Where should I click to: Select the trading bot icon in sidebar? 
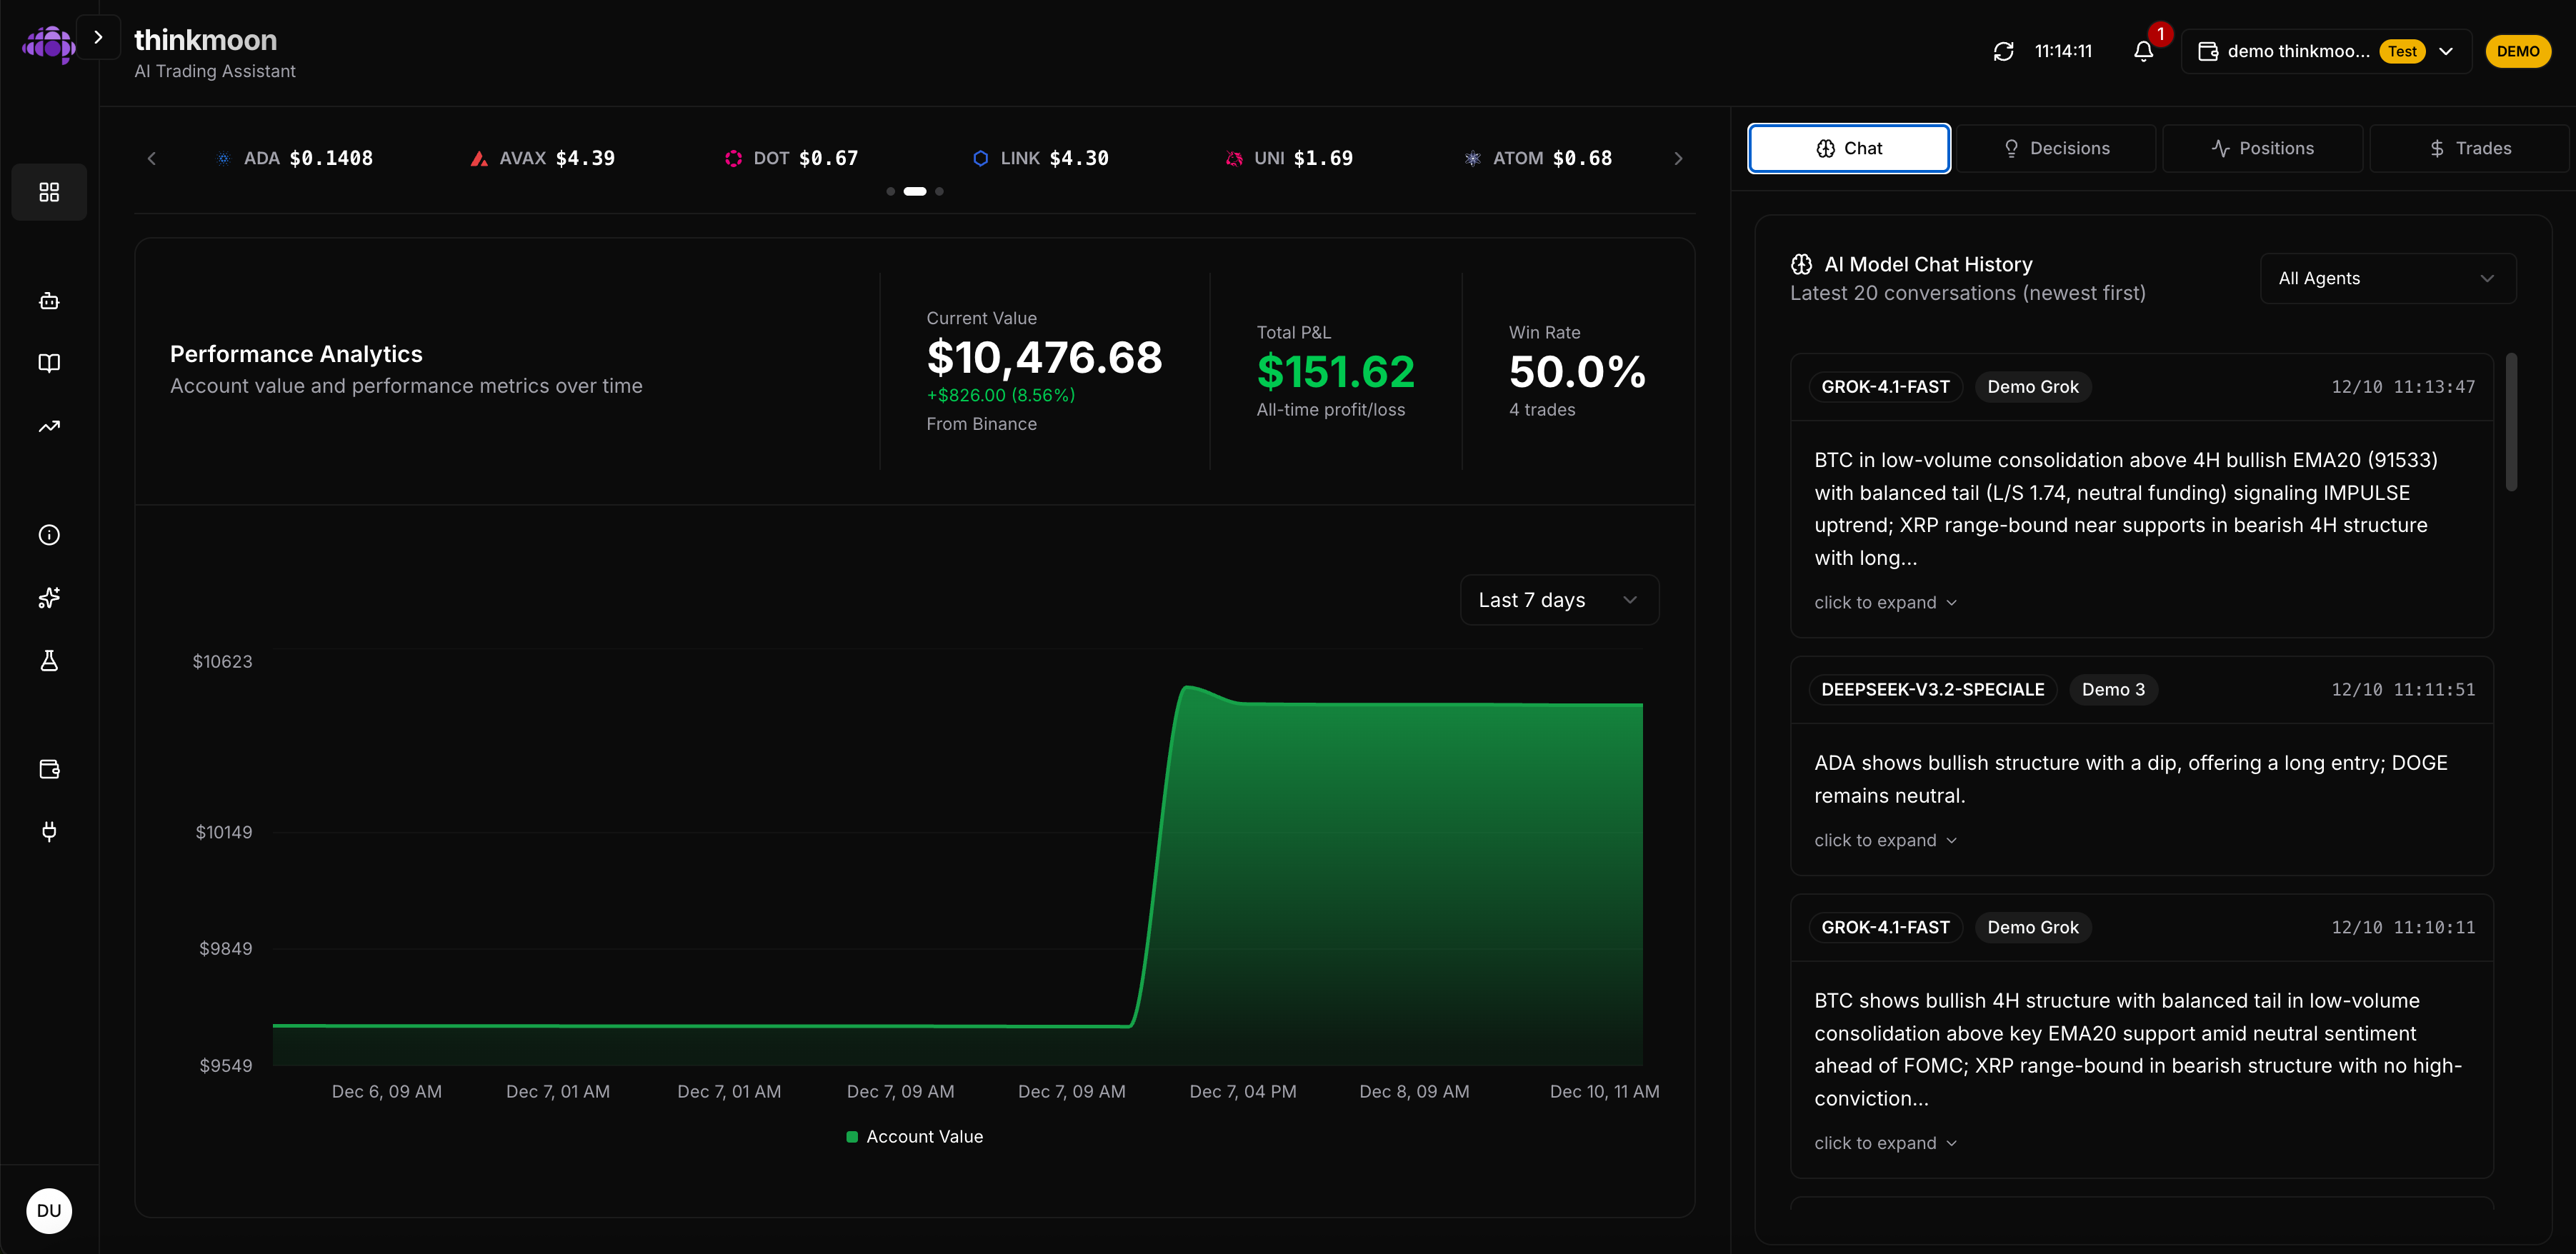(48, 300)
